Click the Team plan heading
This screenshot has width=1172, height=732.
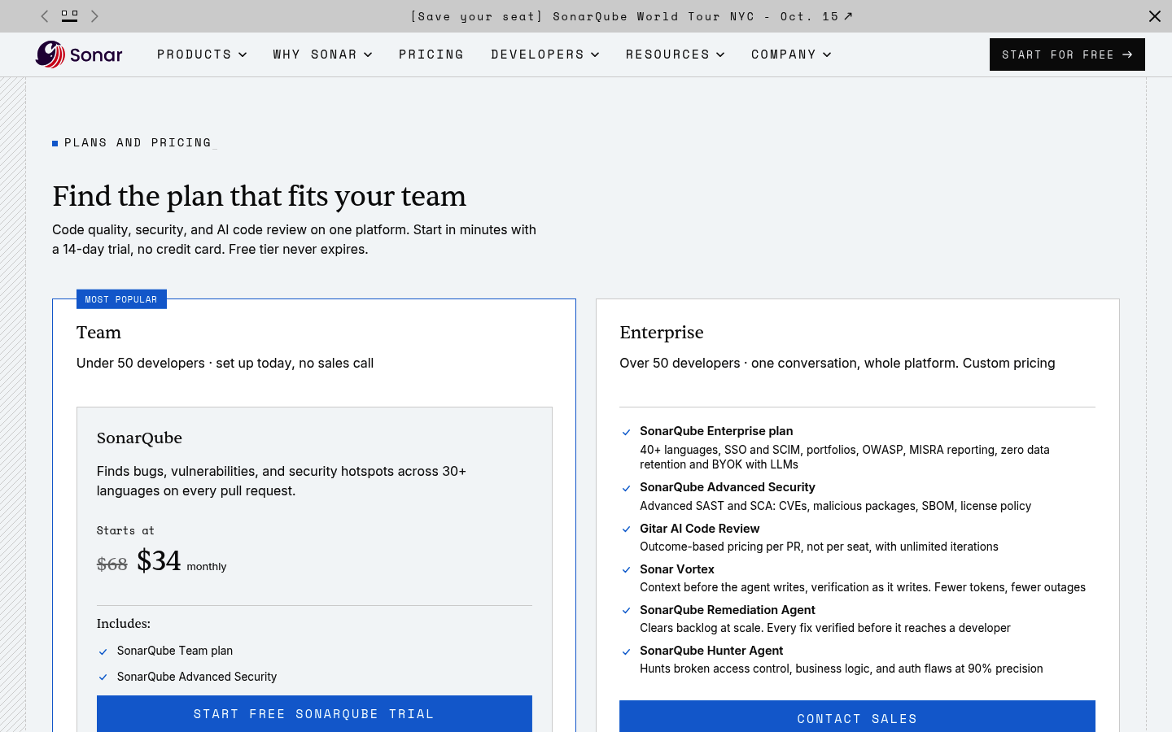coord(98,333)
